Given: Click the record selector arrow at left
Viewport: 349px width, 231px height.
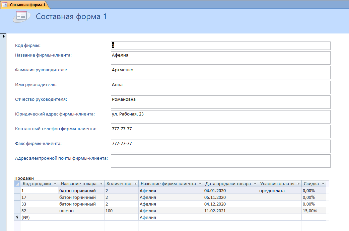Looking at the screenshot, I should (3, 36).
